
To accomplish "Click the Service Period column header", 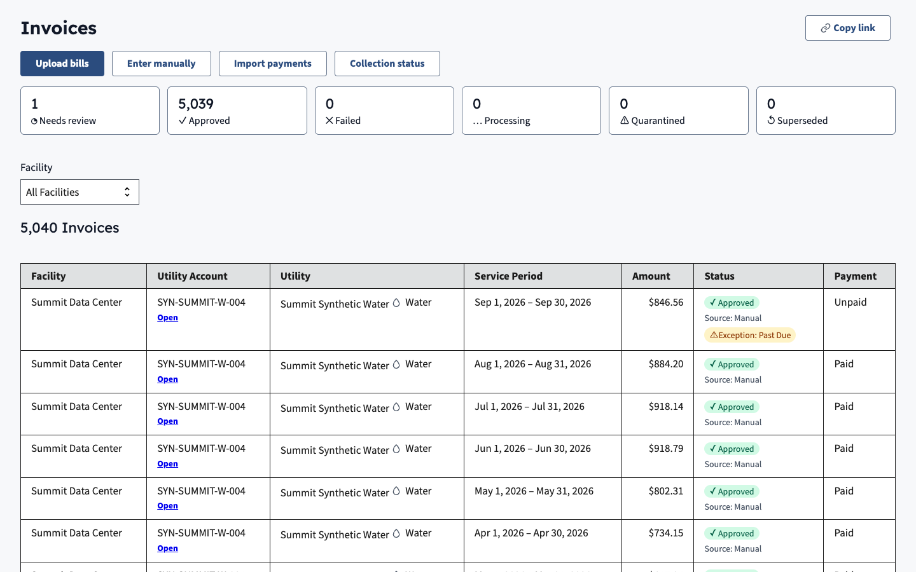I will click(543, 276).
